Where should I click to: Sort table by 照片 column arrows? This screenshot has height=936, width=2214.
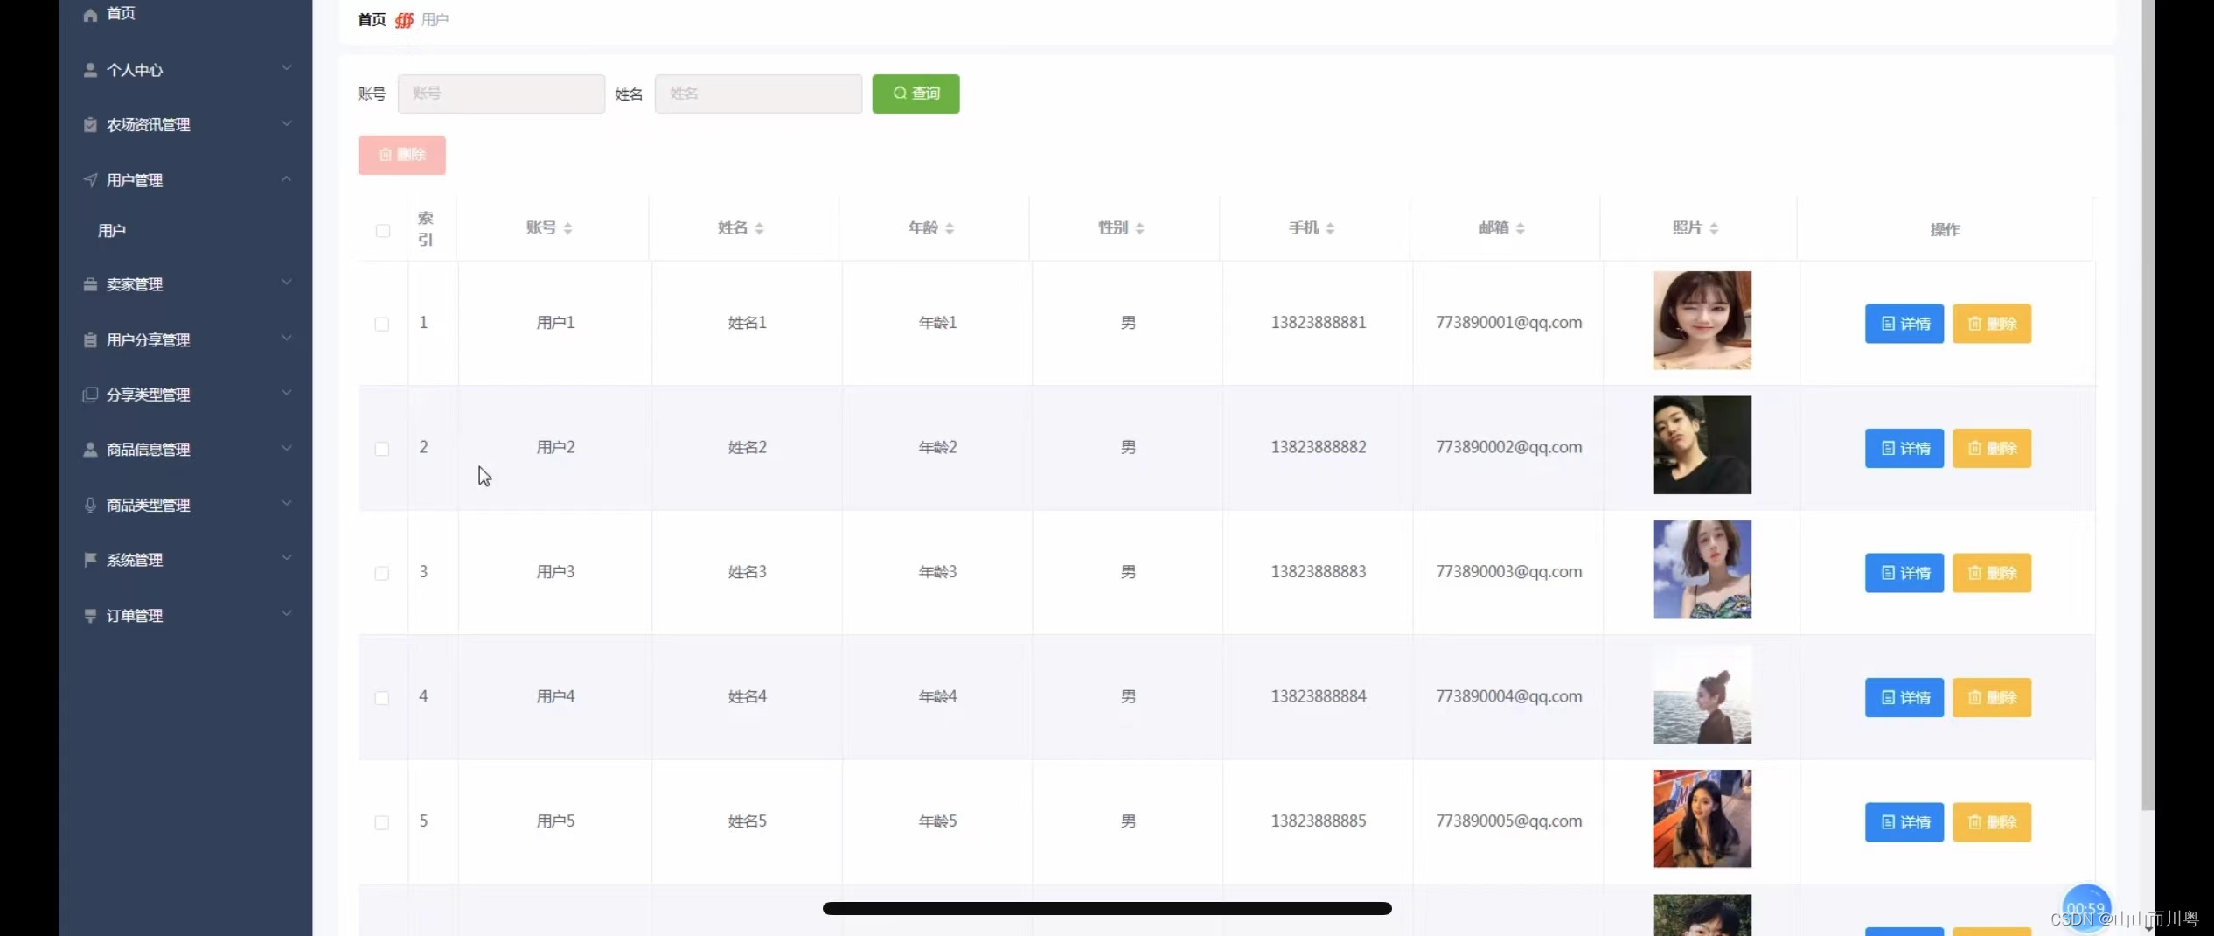(x=1714, y=228)
